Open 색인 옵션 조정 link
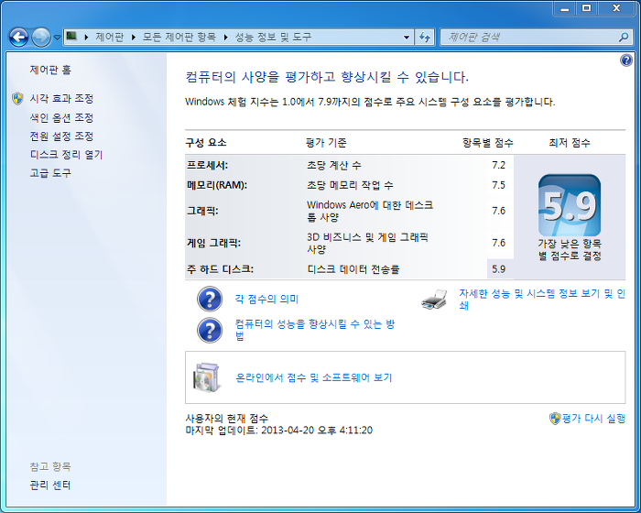This screenshot has width=641, height=513. pos(61,118)
